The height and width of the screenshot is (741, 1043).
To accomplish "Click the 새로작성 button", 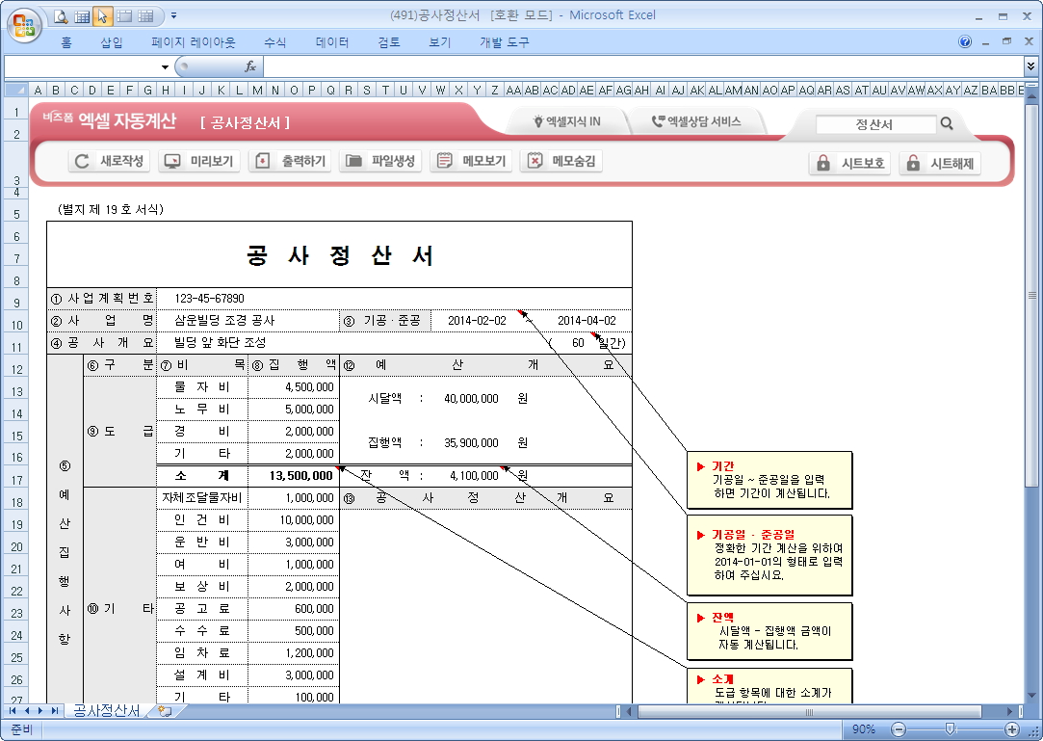I will pos(110,161).
